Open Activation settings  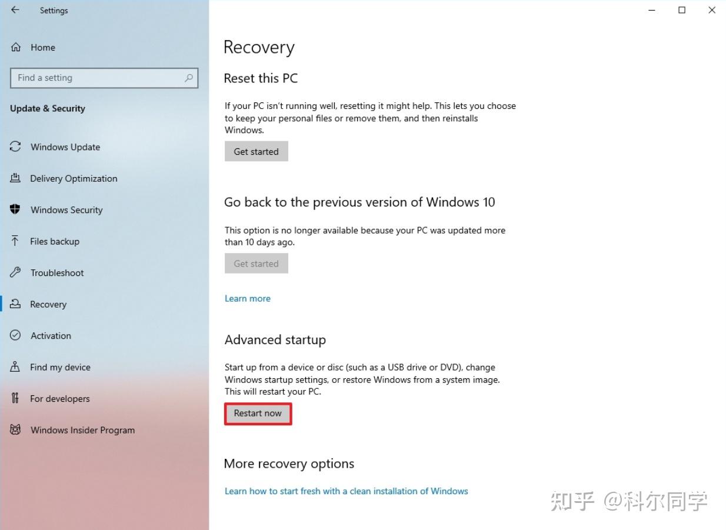(15, 336)
